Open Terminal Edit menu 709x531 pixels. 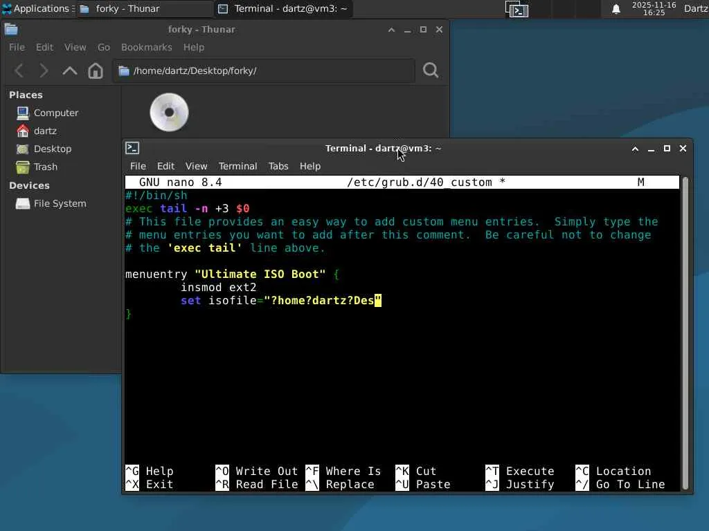(165, 166)
